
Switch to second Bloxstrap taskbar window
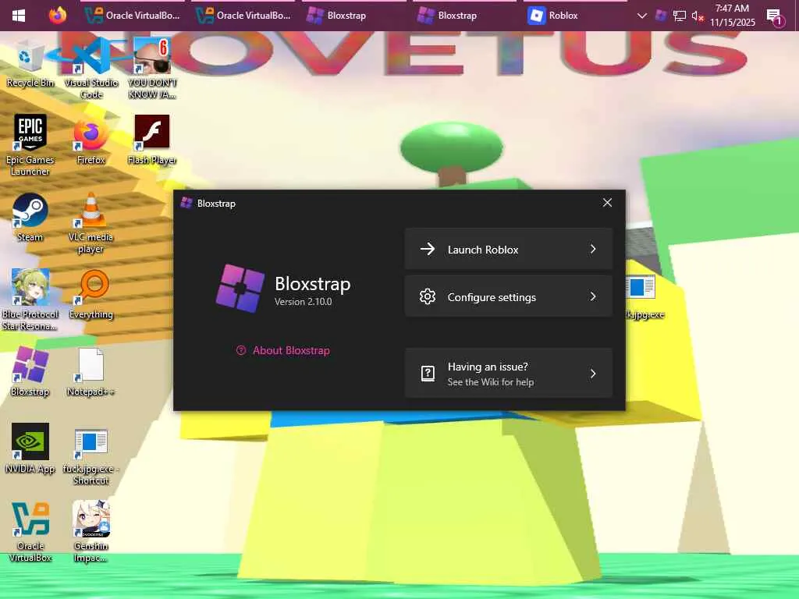tap(465, 16)
